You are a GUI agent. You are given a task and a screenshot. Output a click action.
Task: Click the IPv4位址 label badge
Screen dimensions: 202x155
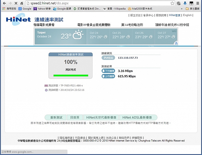click(108, 58)
